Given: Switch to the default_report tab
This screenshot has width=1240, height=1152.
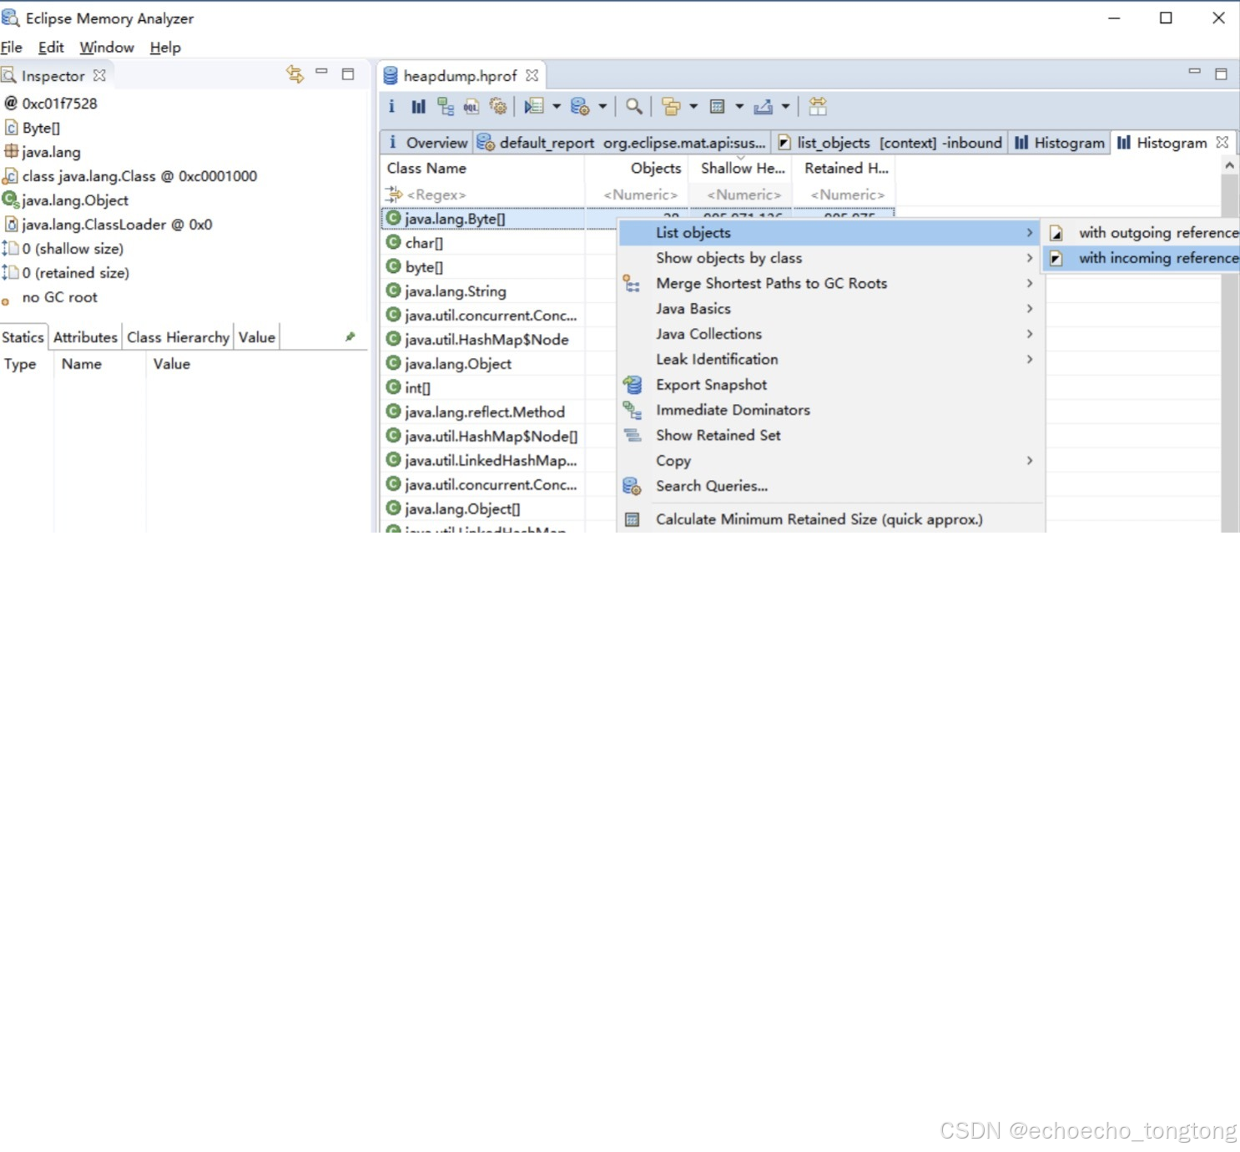Looking at the screenshot, I should tap(622, 143).
